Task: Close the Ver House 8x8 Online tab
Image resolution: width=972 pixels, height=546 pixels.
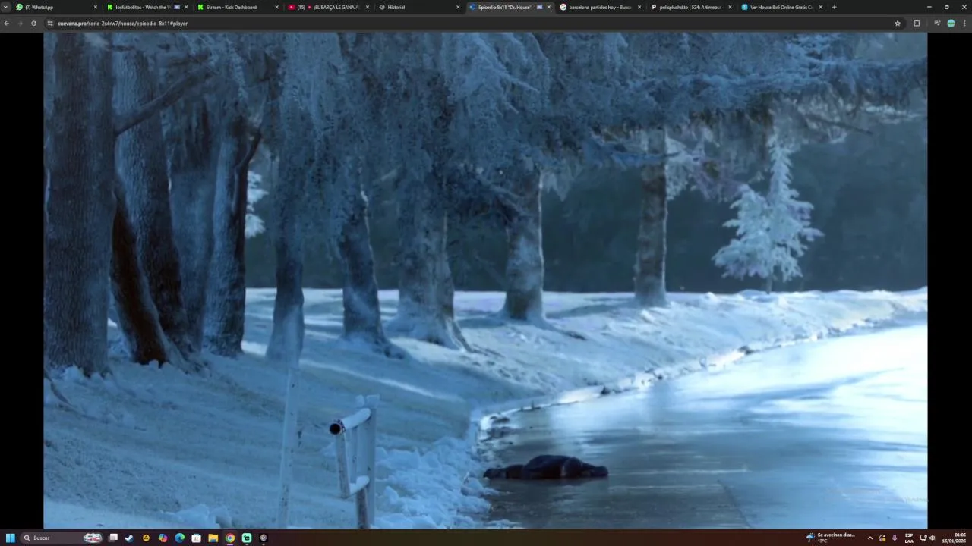Action: [821, 7]
